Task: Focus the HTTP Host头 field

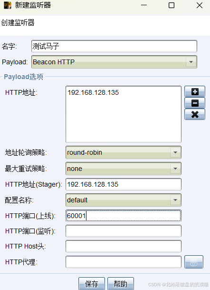Action: [x=124, y=246]
